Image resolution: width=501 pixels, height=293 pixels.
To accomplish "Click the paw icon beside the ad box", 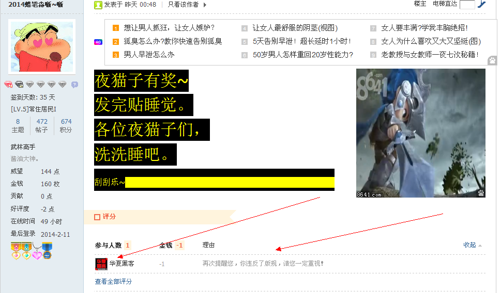I will (x=492, y=60).
